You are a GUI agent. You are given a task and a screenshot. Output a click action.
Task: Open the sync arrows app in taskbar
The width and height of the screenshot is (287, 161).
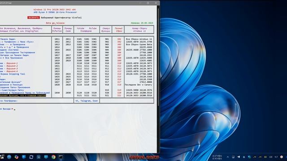[31, 157]
